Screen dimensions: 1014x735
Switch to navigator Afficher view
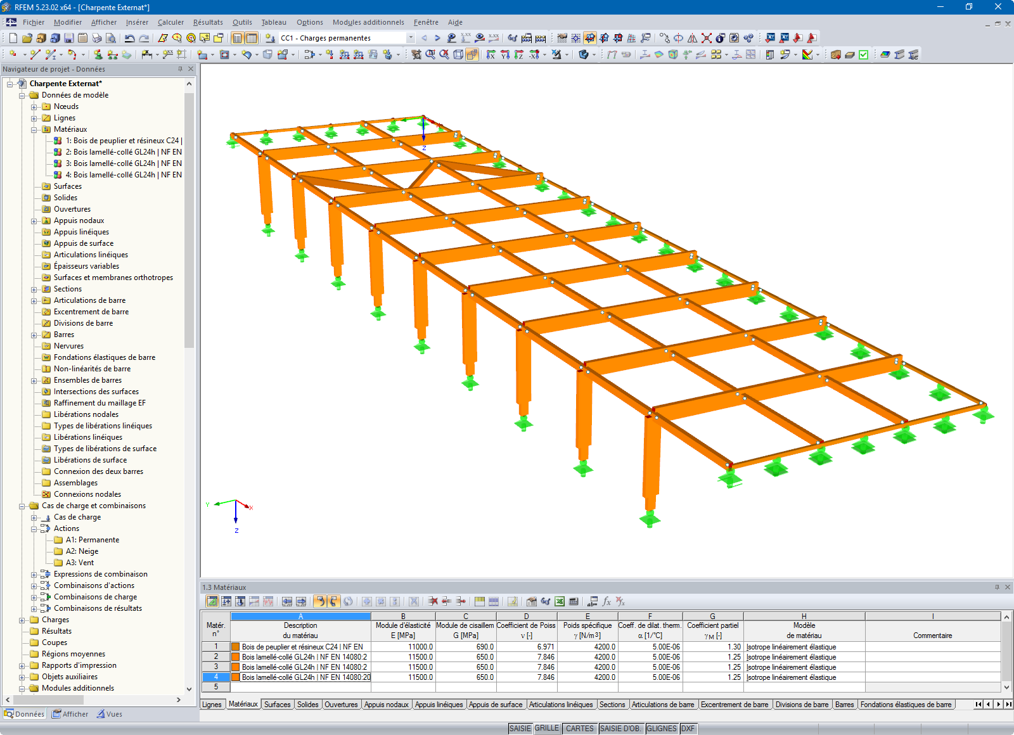click(x=70, y=714)
